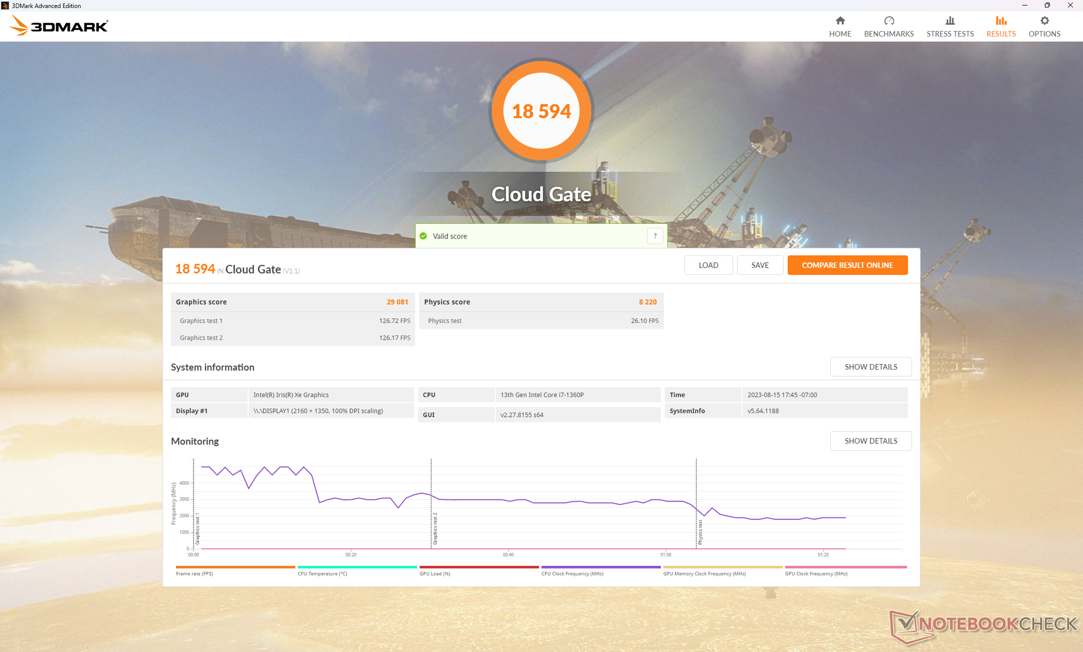Screen dimensions: 1083x652
Task: Click the 3DMark logo
Action: click(x=59, y=26)
